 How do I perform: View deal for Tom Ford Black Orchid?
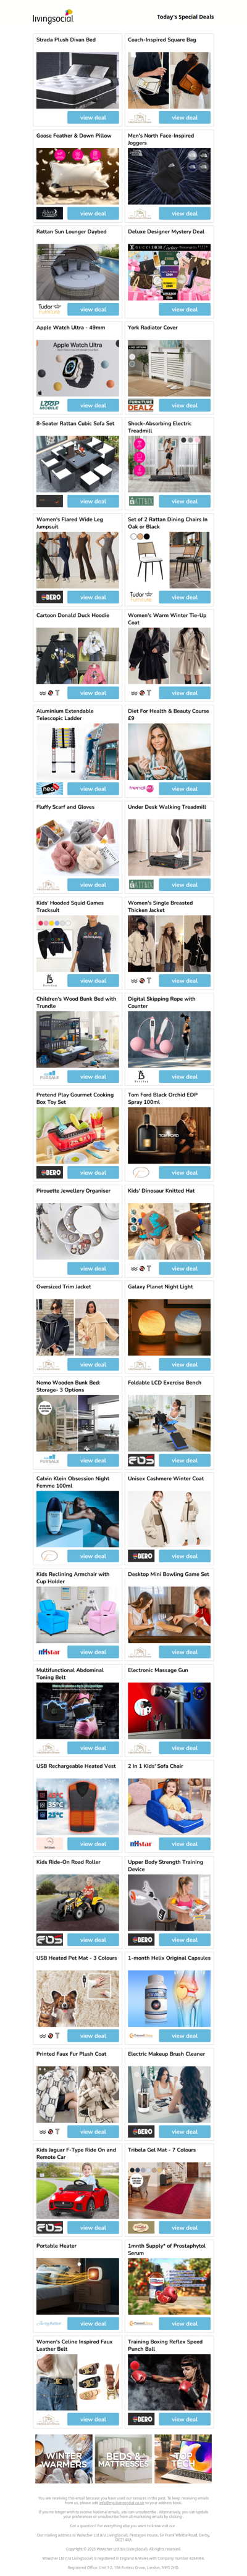(x=184, y=1172)
